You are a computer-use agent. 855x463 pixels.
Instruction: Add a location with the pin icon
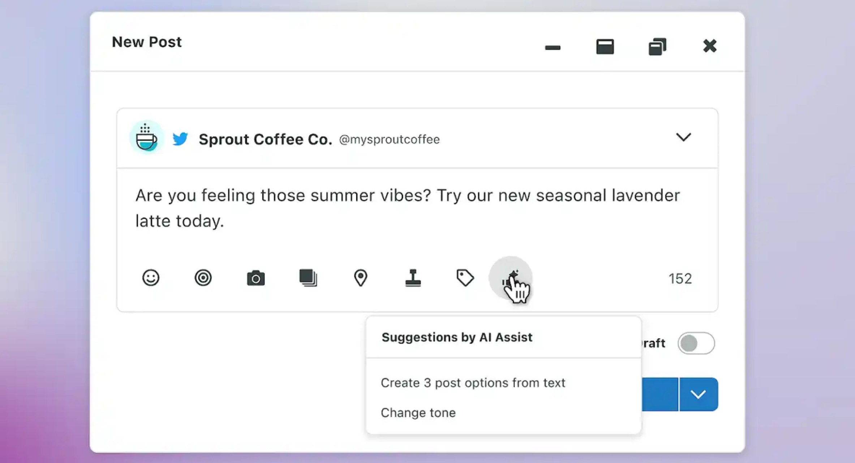[360, 278]
